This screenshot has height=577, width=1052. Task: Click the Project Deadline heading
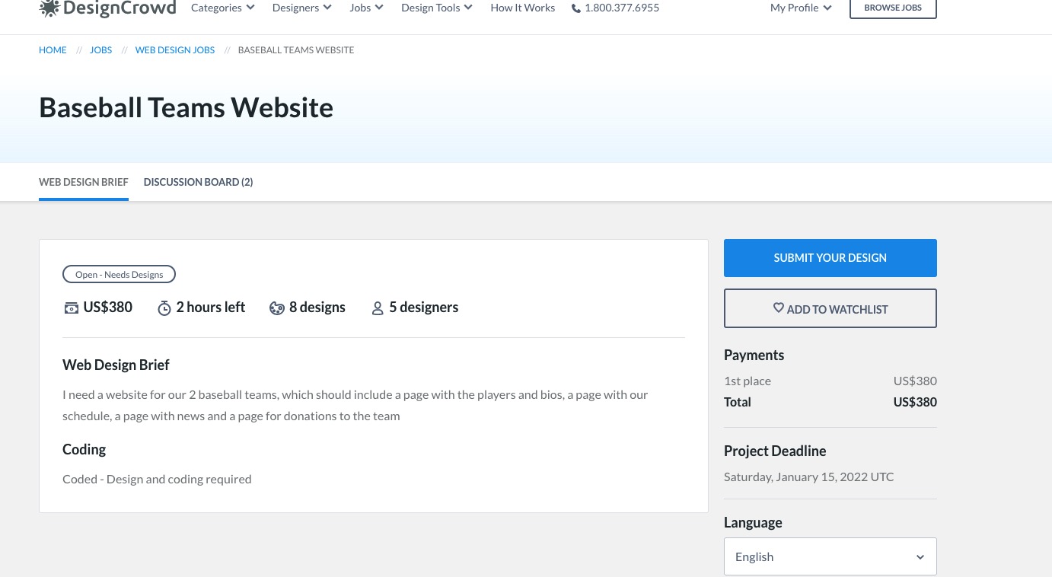coord(775,451)
